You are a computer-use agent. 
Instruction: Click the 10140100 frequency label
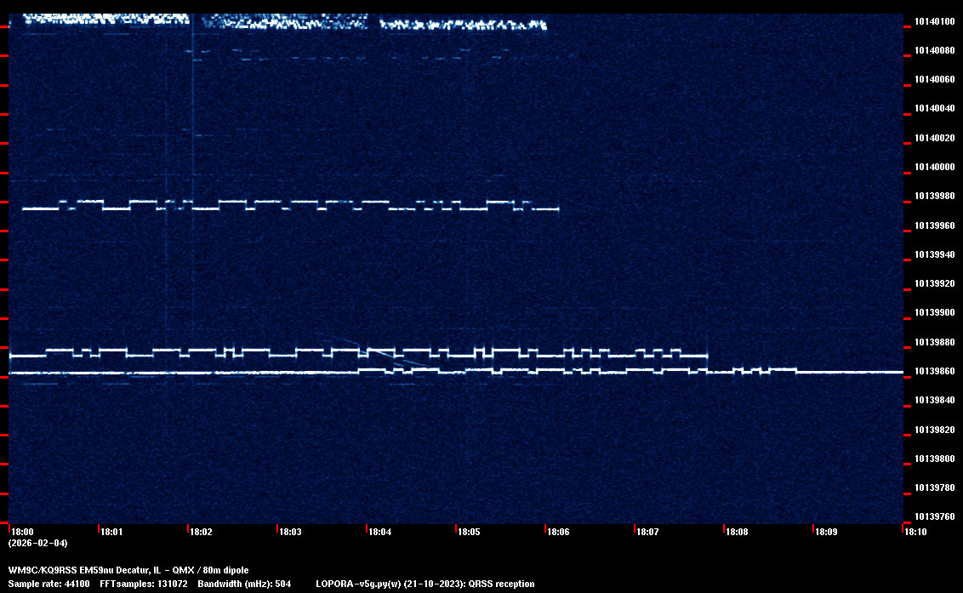[x=935, y=21]
